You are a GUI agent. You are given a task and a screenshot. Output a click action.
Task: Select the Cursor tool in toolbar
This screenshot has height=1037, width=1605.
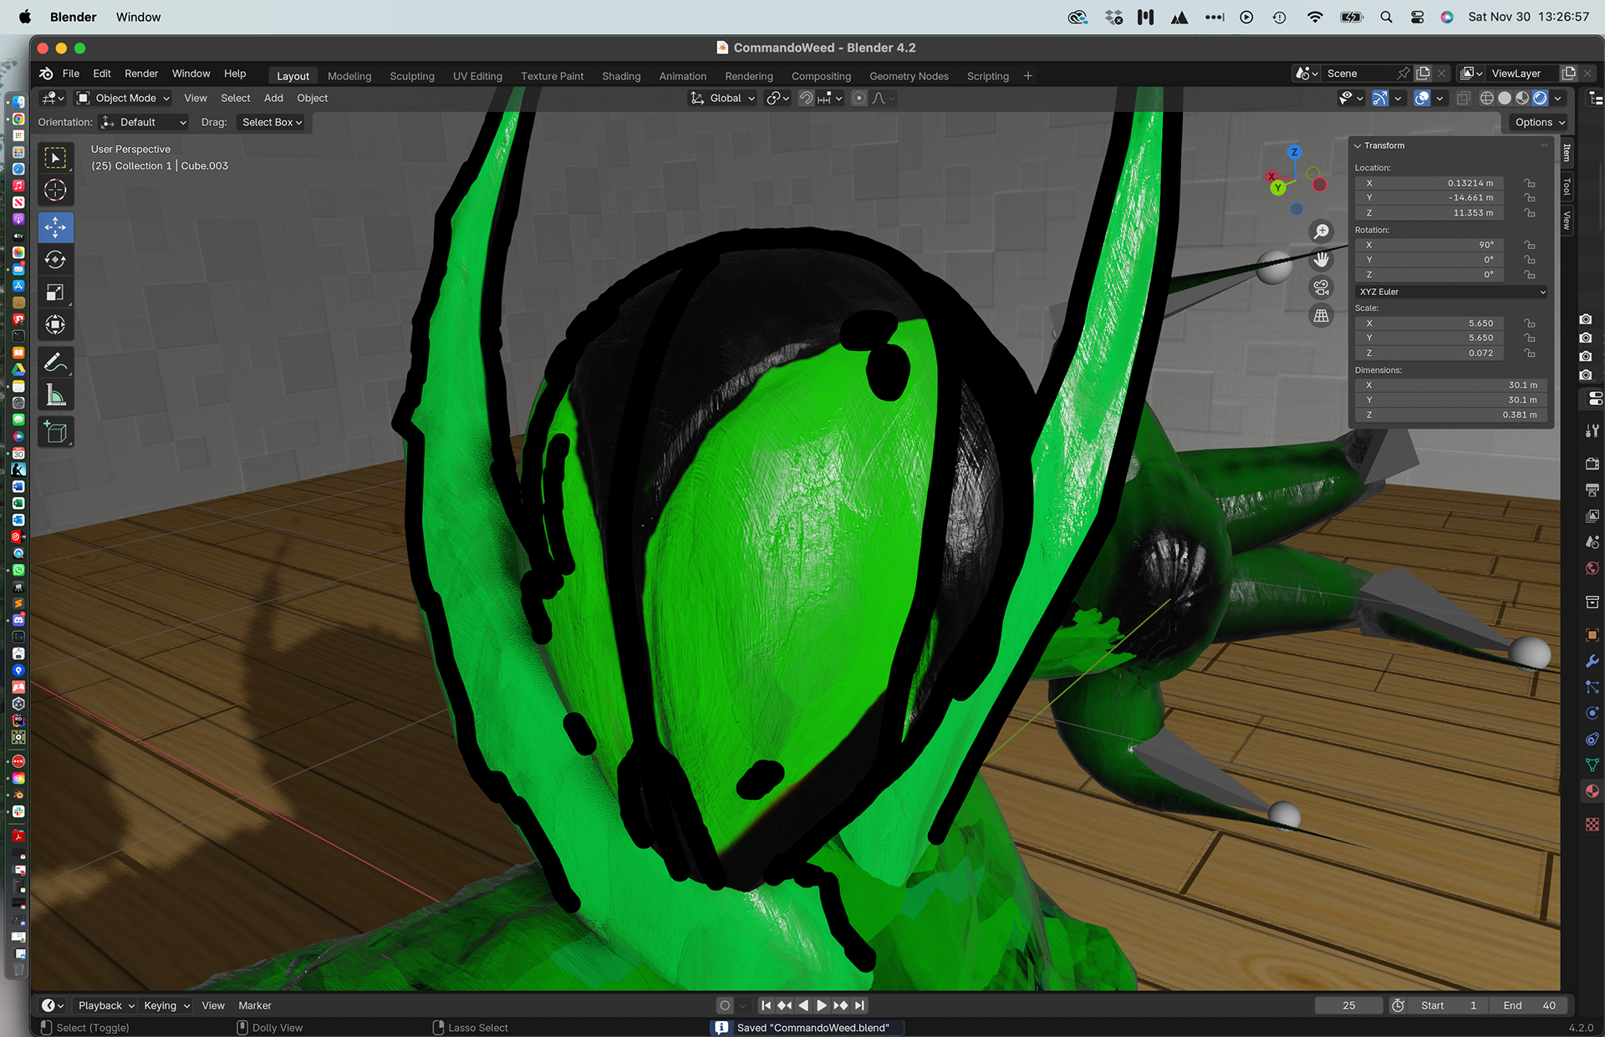[x=55, y=191]
